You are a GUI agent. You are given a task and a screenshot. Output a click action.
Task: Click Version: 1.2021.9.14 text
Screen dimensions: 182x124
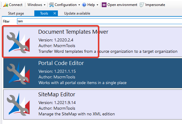click(x=57, y=103)
